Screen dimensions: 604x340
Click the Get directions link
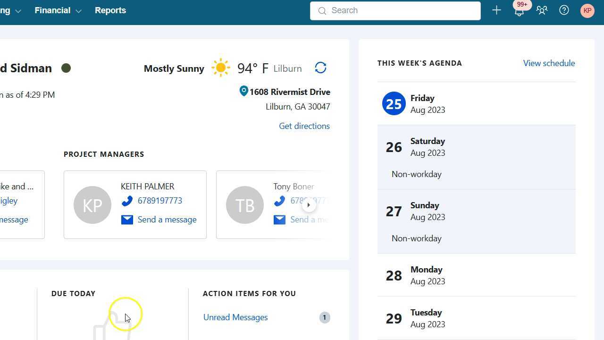coord(304,126)
